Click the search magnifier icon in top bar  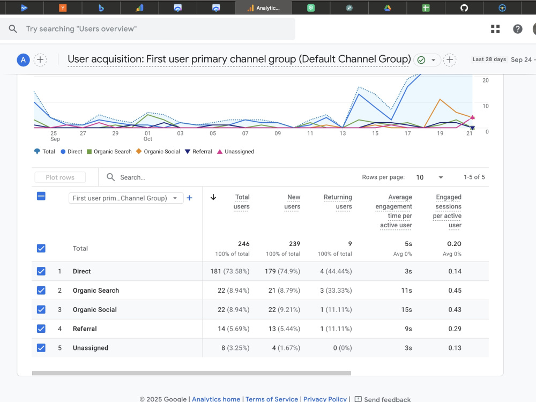tap(13, 29)
